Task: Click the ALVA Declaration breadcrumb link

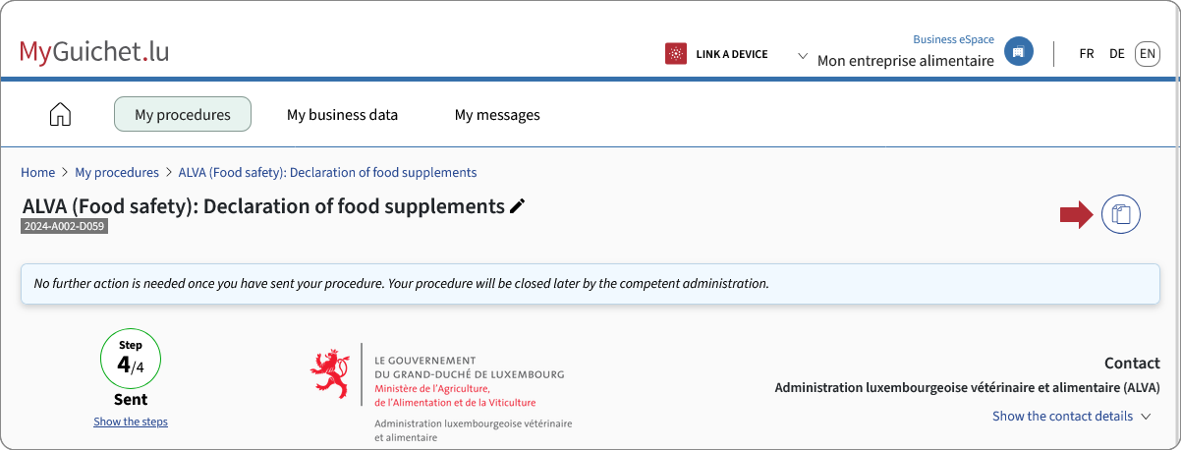Action: (327, 172)
